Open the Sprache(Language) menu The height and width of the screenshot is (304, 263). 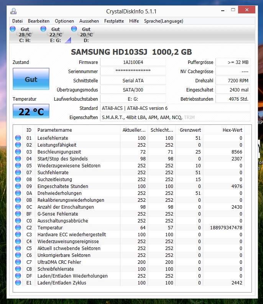pos(164,21)
